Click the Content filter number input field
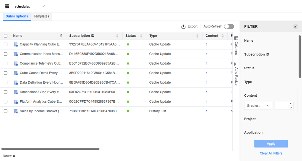 pos(281,106)
